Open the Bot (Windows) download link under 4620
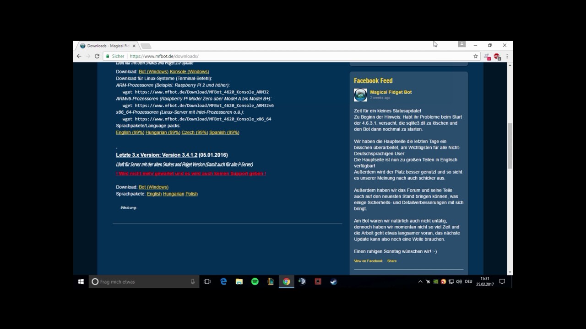586x329 pixels. [153, 72]
